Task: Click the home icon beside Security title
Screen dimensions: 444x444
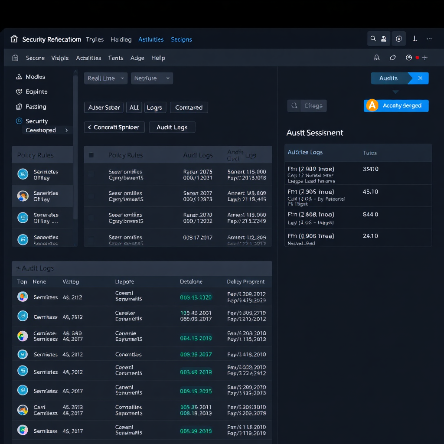Action: [14, 39]
